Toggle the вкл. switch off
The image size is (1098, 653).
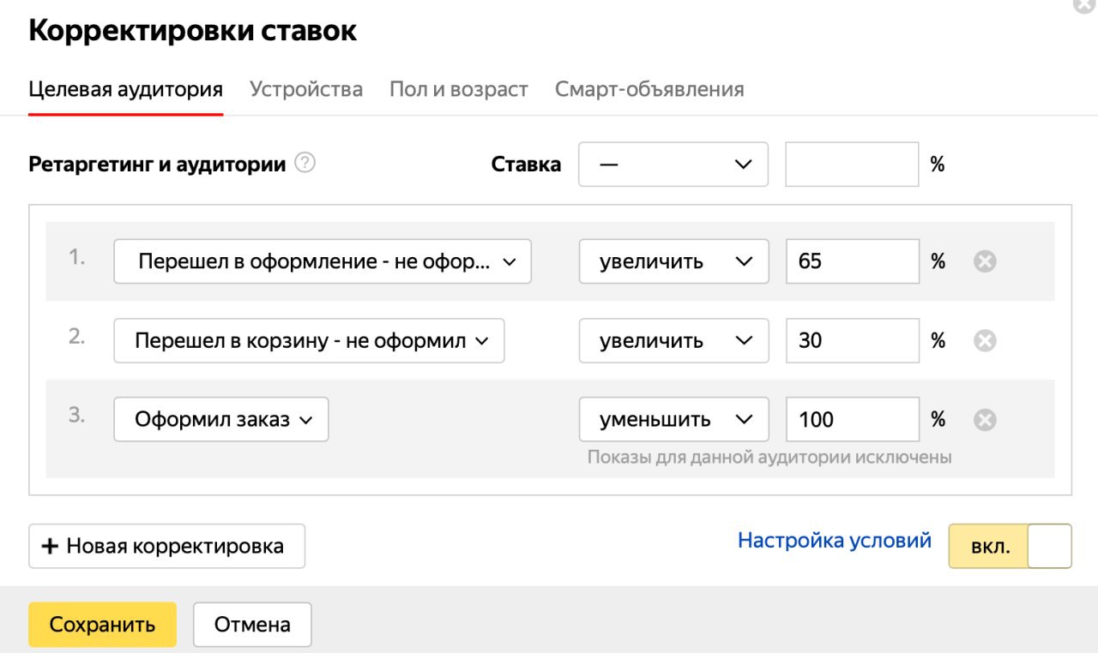click(1010, 547)
